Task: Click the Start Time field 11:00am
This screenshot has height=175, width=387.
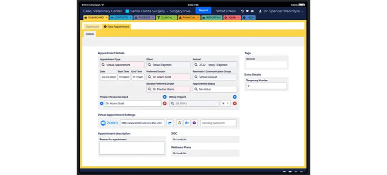Action: (124, 77)
